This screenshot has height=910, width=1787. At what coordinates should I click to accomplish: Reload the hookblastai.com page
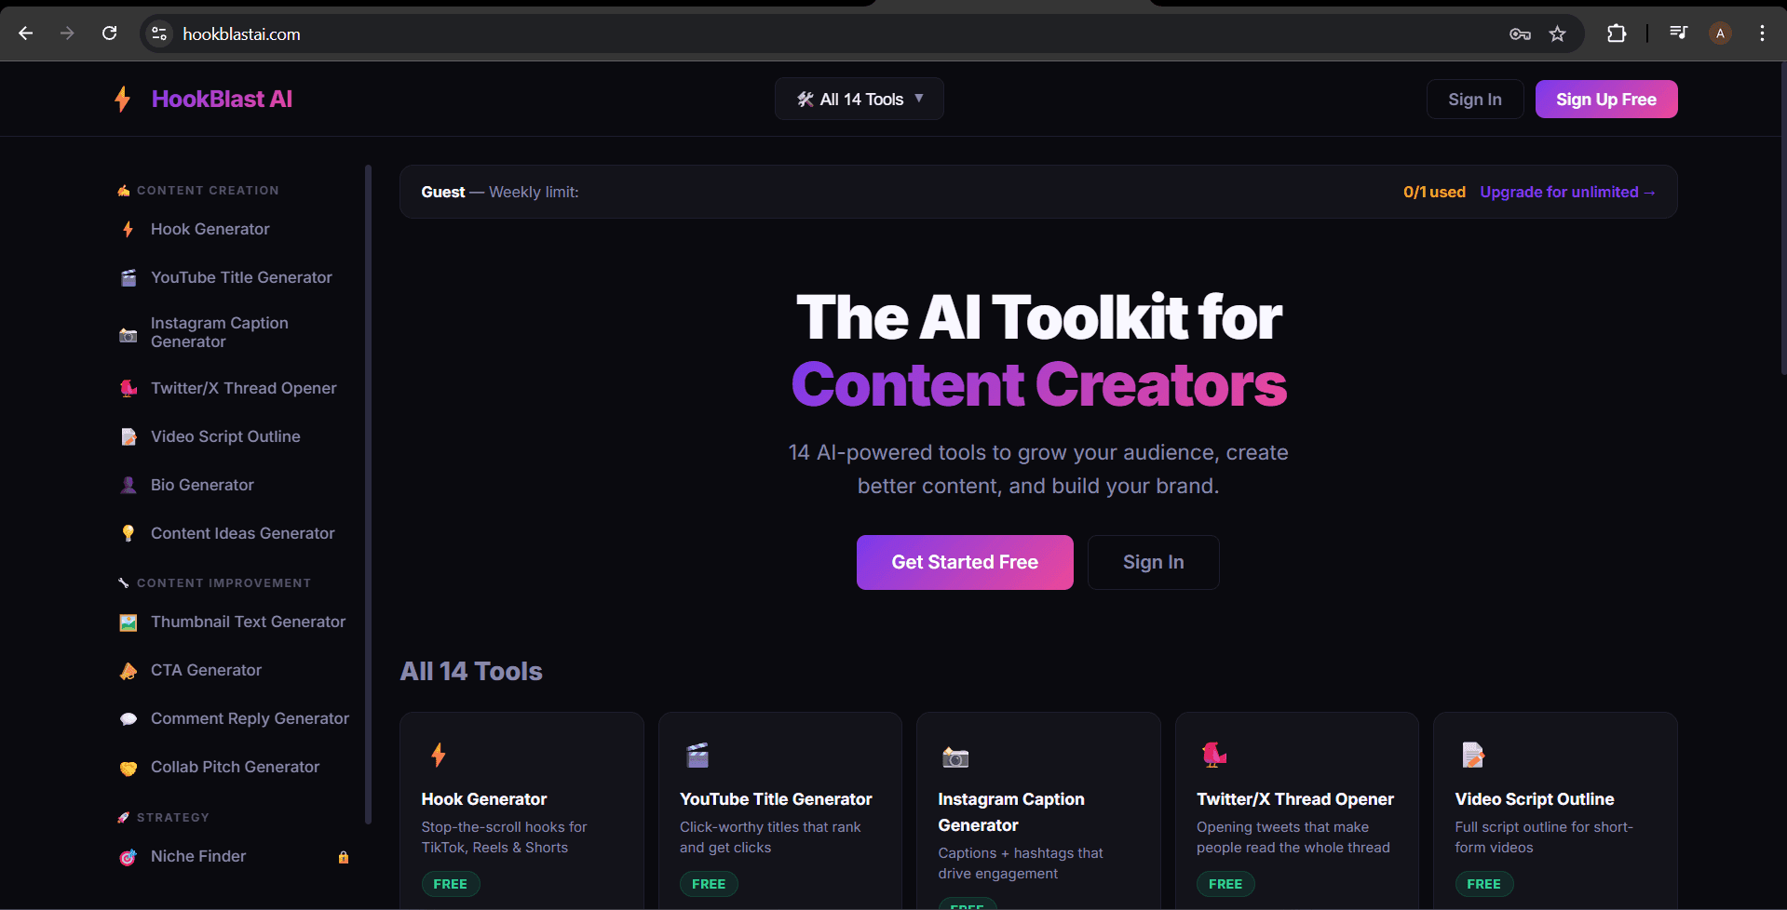point(110,33)
